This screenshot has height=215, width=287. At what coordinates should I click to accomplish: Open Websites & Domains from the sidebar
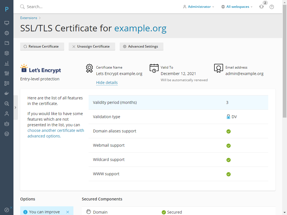pyautogui.click(x=6, y=23)
